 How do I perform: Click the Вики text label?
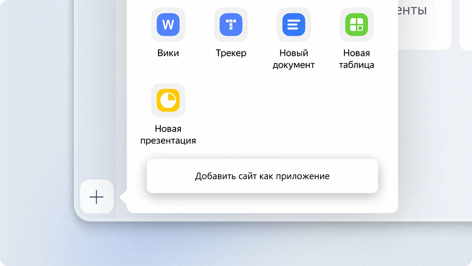point(168,53)
